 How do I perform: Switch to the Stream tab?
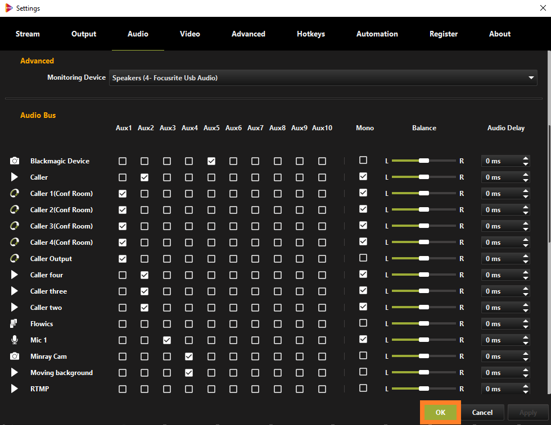coord(28,34)
